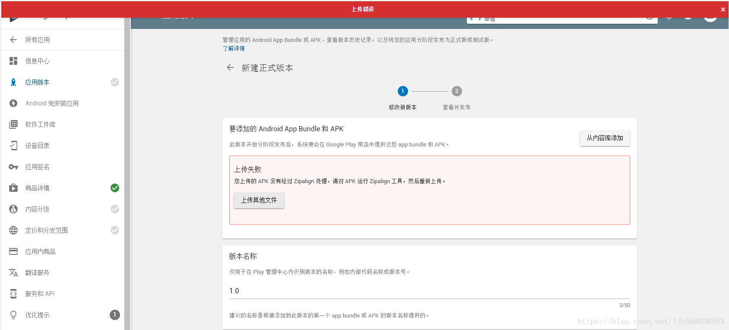The width and height of the screenshot is (729, 330).
Task: Click the 从内容库添加 button
Action: (605, 138)
